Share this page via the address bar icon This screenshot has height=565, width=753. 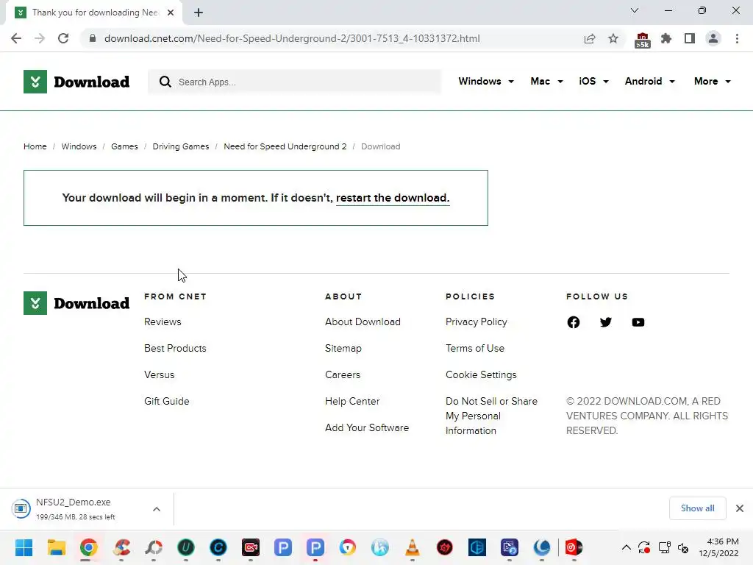(590, 38)
